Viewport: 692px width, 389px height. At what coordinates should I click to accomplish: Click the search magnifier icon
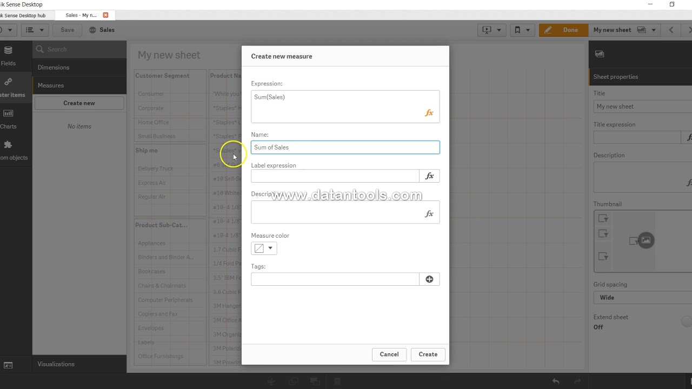coord(40,49)
